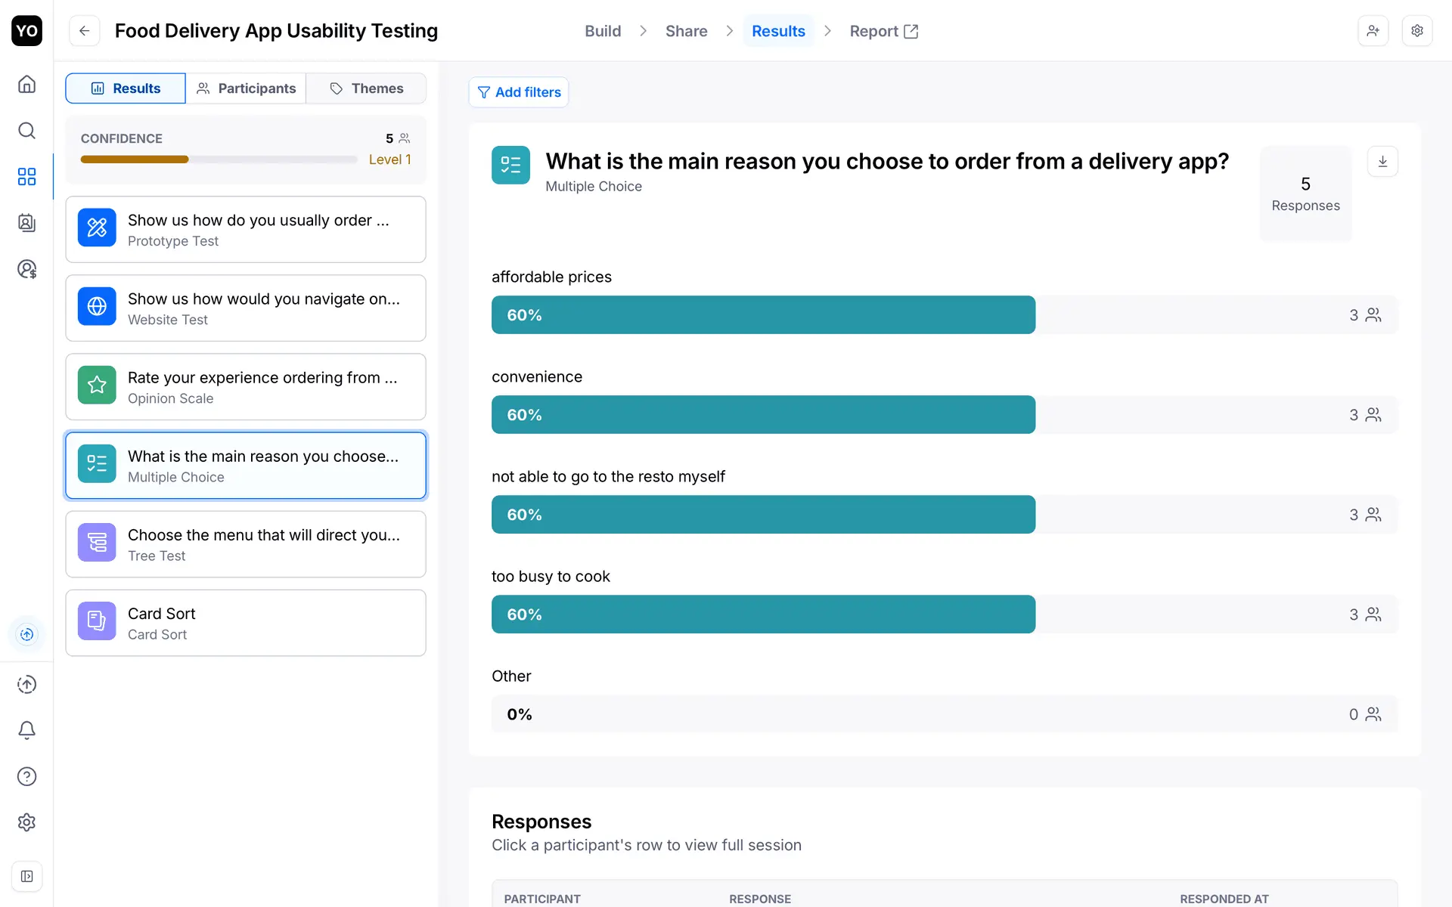Open the Tree Test question card
Viewport: 1452px width, 907px height.
coord(246,544)
